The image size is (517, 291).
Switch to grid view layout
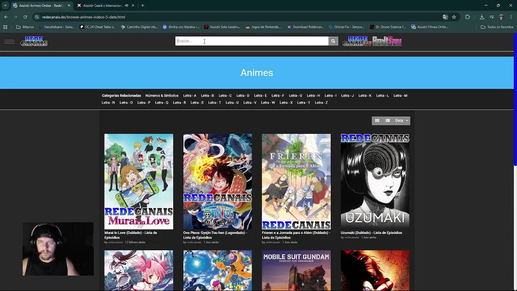377,120
